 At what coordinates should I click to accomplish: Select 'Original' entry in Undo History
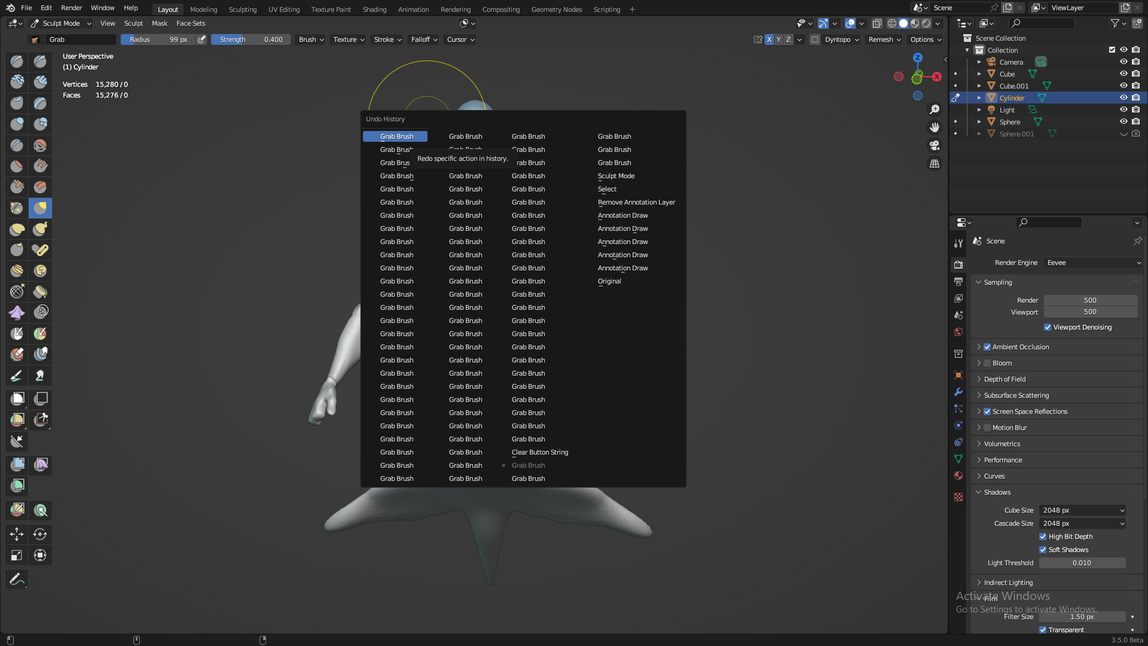(609, 281)
